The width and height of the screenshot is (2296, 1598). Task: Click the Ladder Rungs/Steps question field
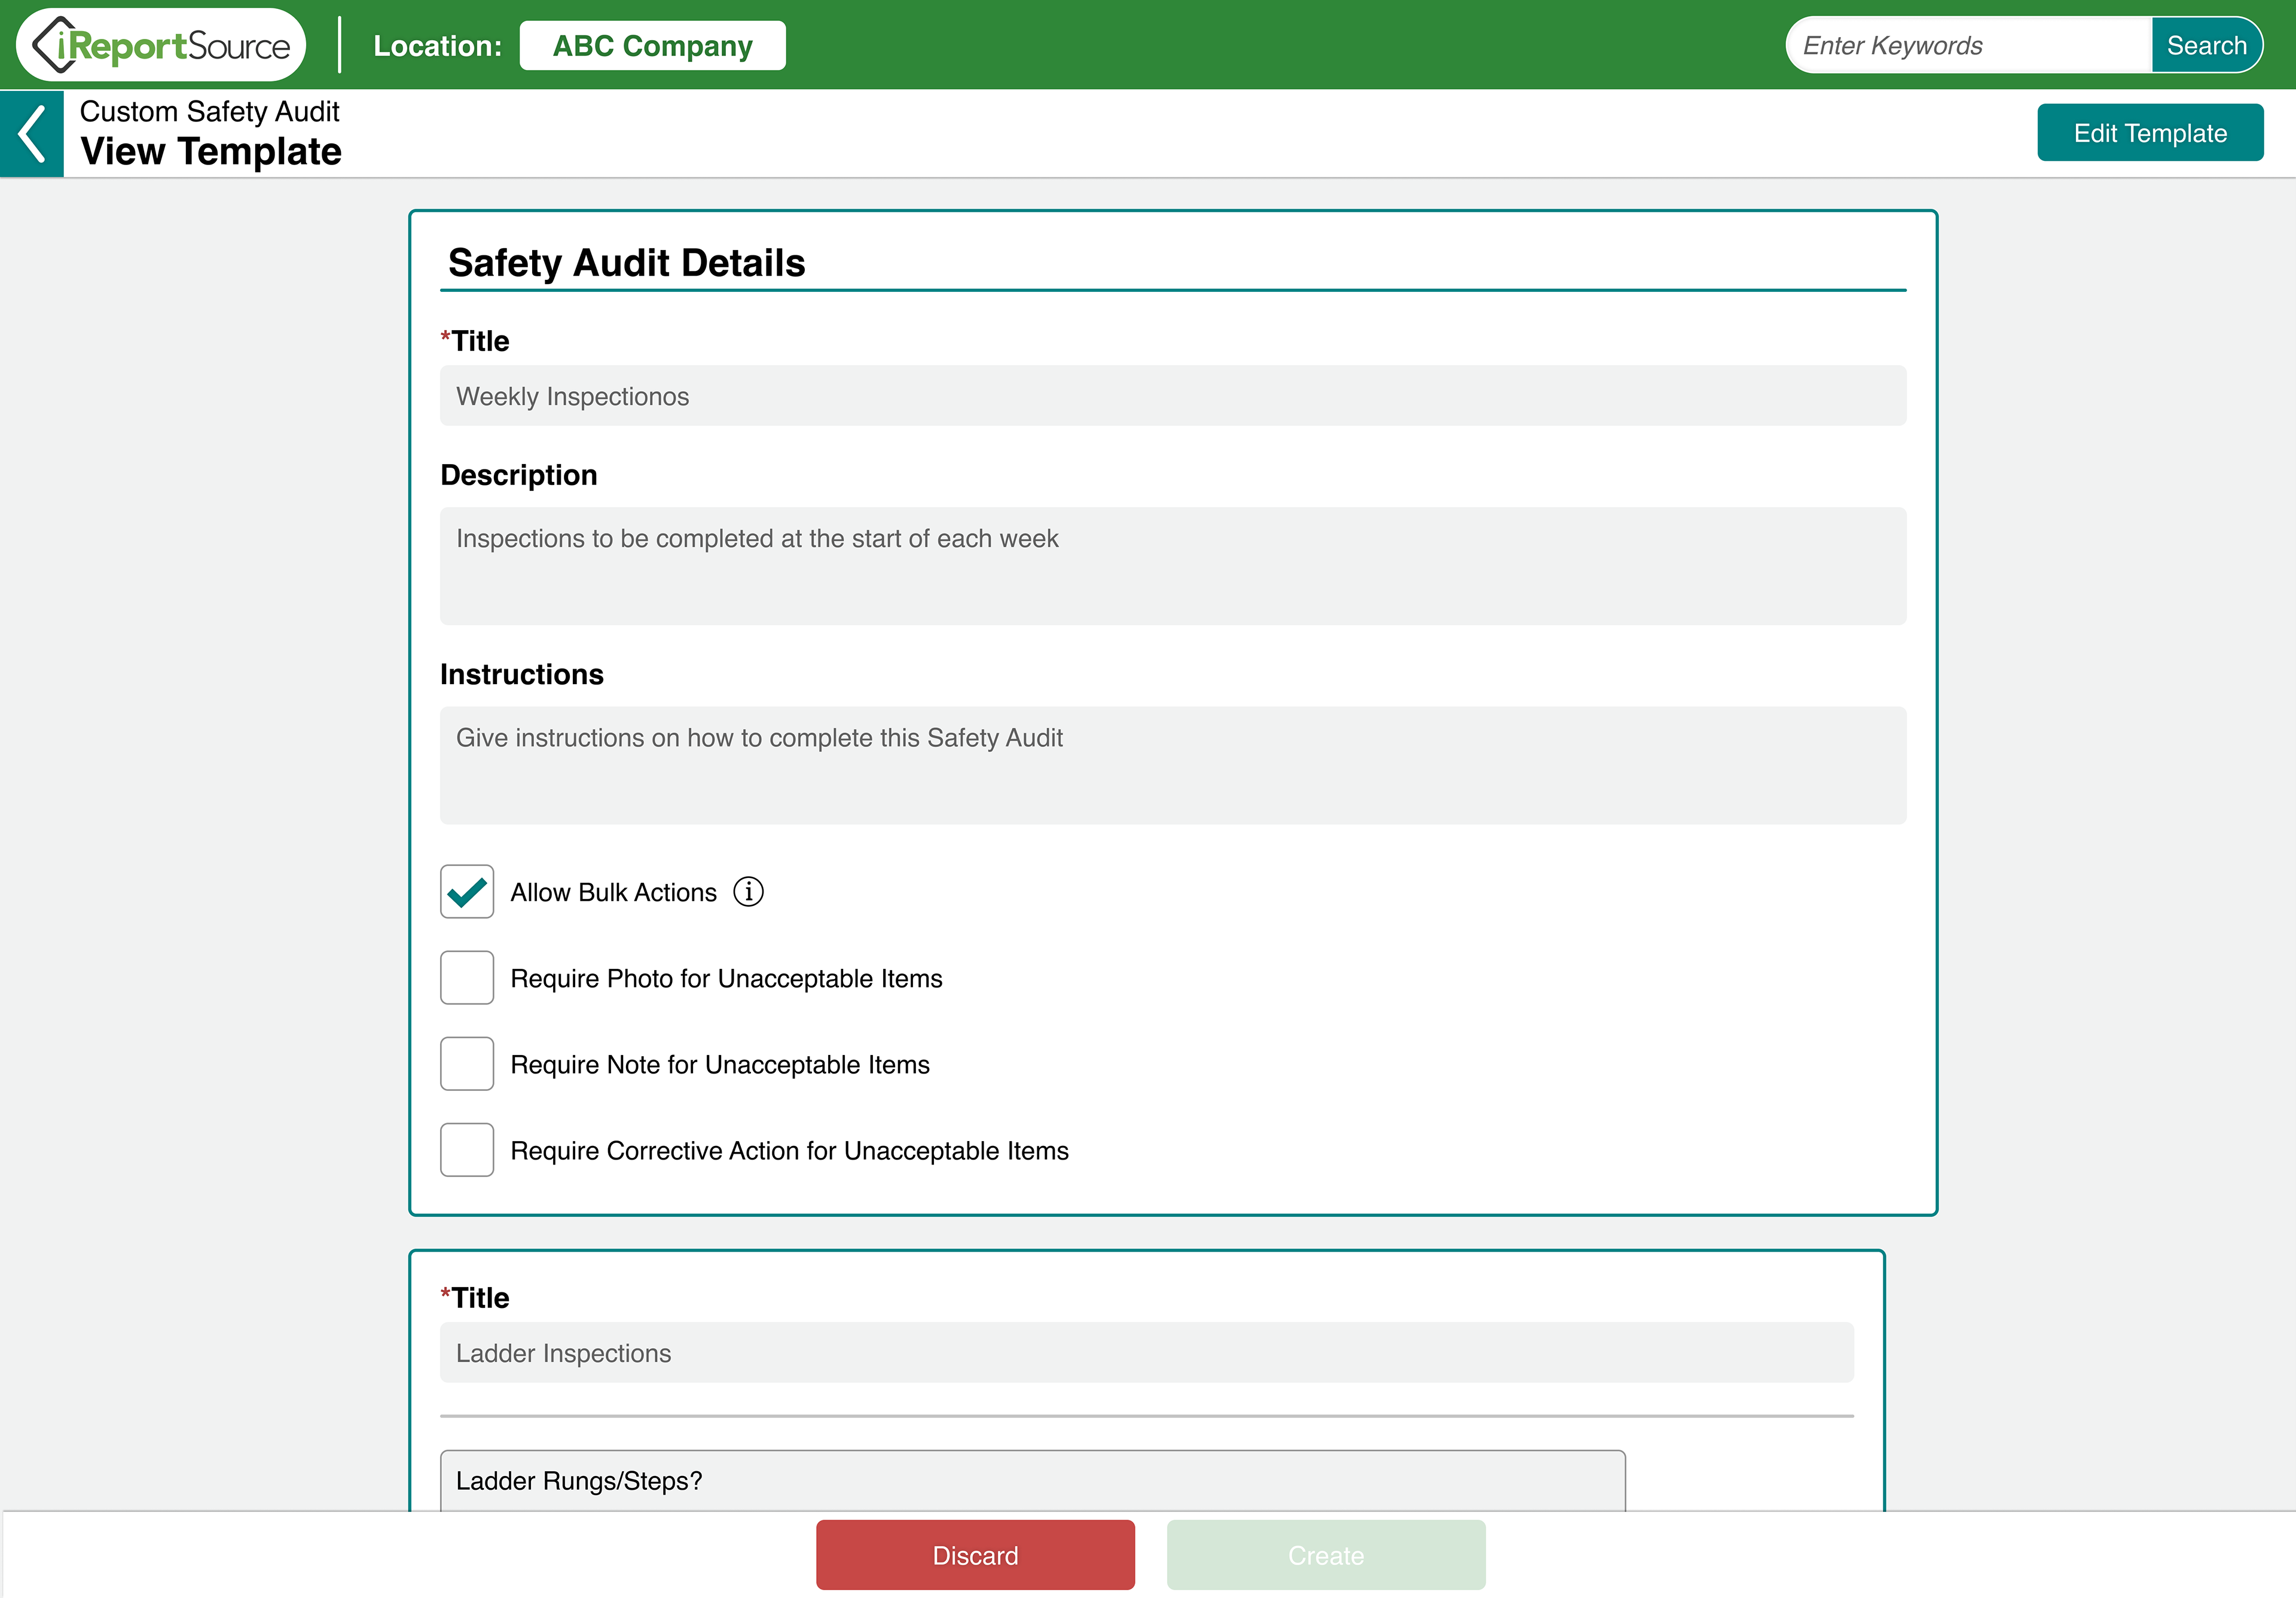tap(1032, 1480)
